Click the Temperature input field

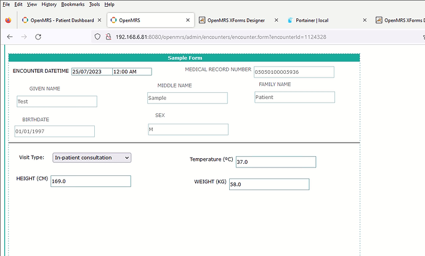pyautogui.click(x=275, y=162)
